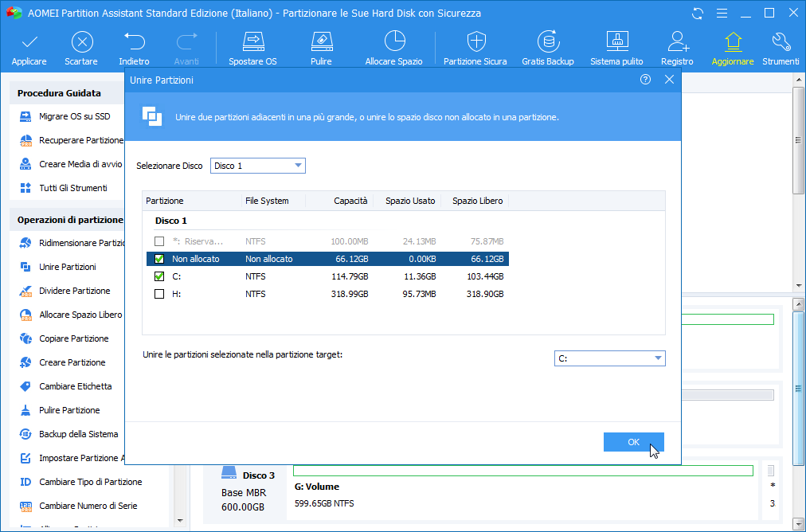This screenshot has width=806, height=532.
Task: Uncheck the C: partition checkbox
Action: [x=159, y=276]
